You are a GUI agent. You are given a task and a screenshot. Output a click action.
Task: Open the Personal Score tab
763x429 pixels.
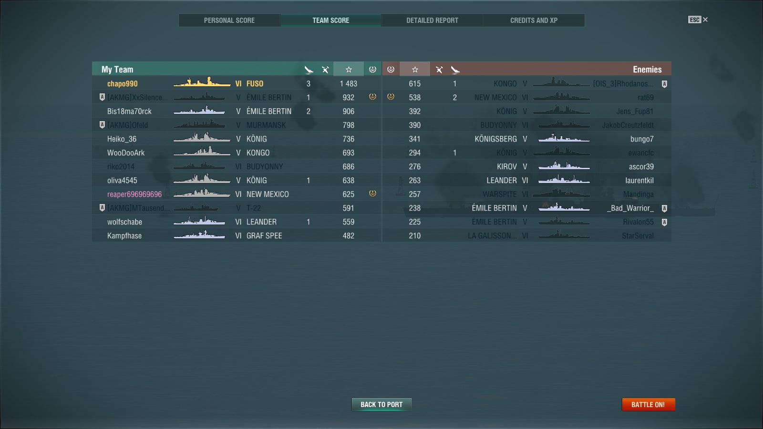[x=229, y=20]
